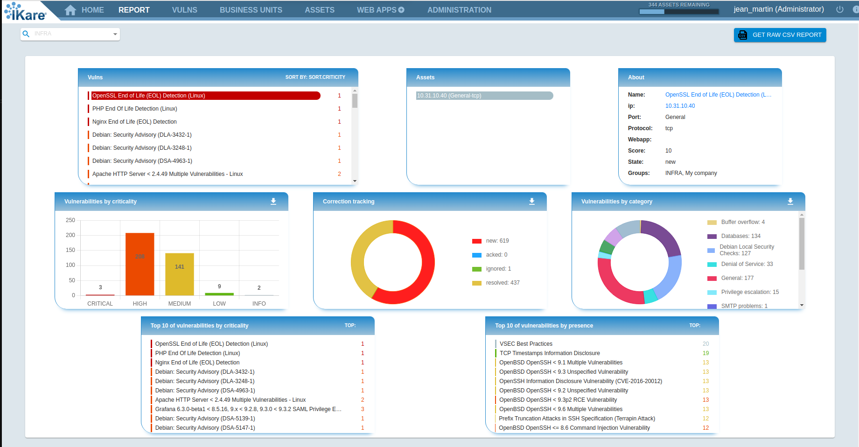Toggle Privilege escalation: 15 legend entry
The image size is (859, 447).
tap(743, 292)
